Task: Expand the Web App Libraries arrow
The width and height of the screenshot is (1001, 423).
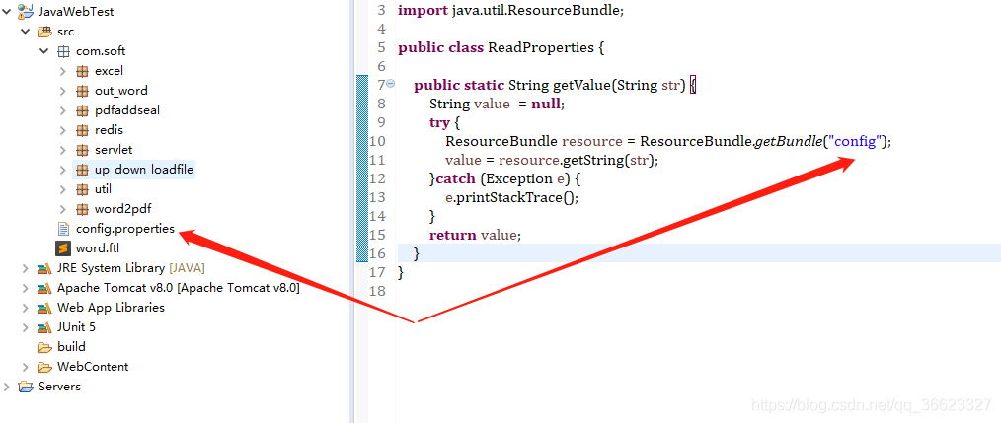Action: (25, 308)
